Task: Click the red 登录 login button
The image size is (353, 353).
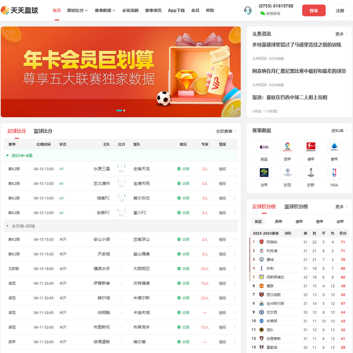Action: pyautogui.click(x=314, y=11)
